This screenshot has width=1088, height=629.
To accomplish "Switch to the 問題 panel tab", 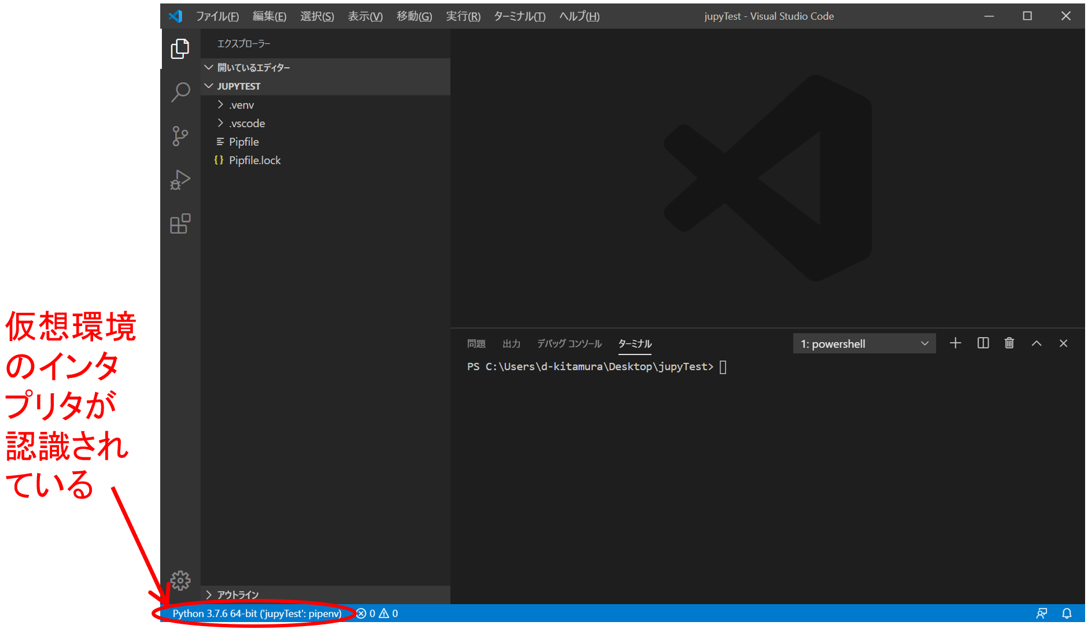I will pos(476,344).
